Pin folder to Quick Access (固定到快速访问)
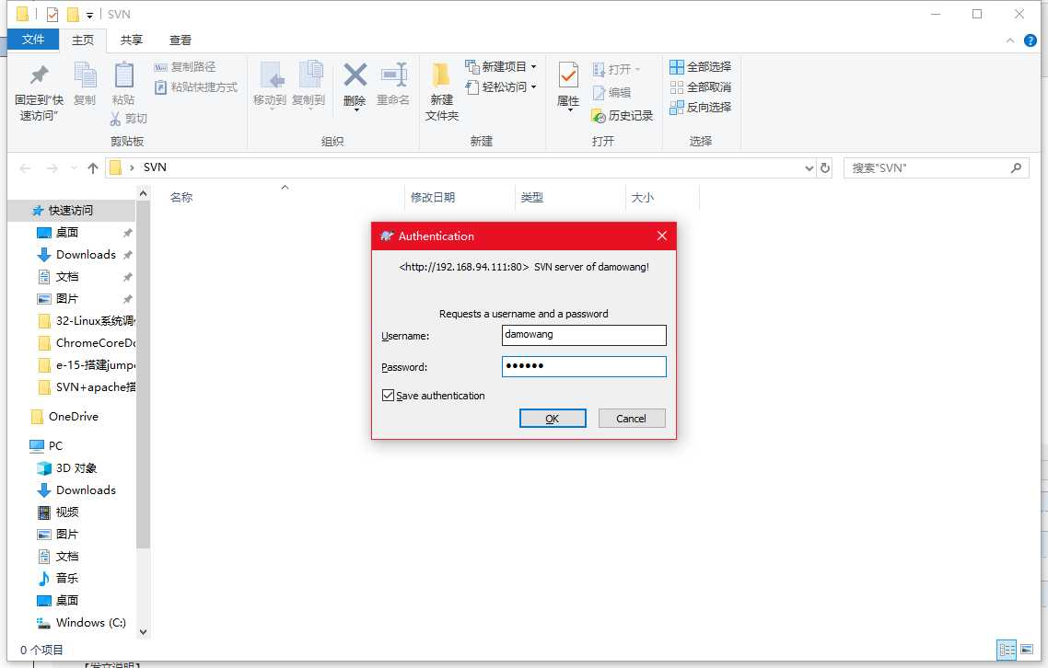The width and height of the screenshot is (1048, 668). click(39, 92)
